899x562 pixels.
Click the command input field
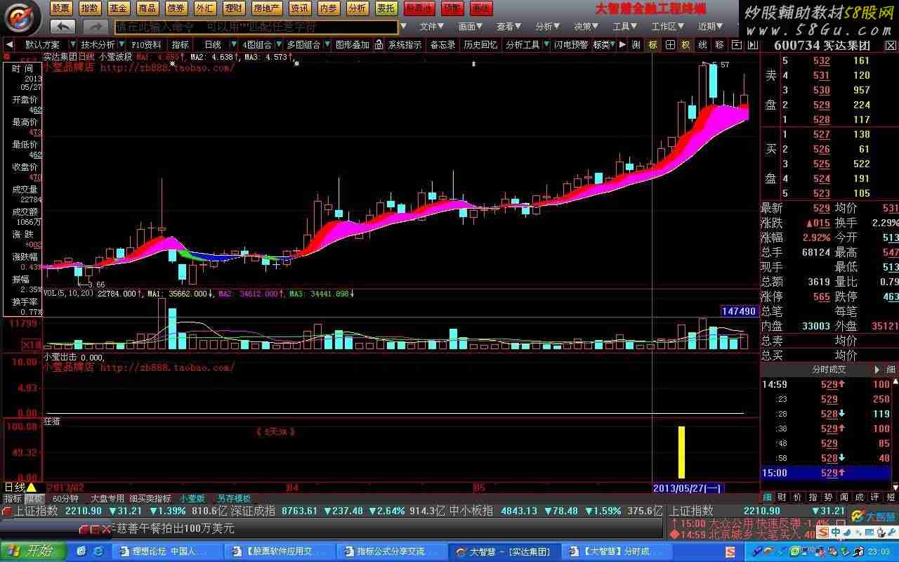click(256, 27)
